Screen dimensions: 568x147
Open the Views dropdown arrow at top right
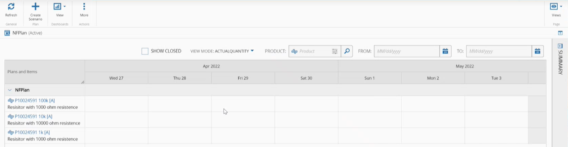(561, 6)
